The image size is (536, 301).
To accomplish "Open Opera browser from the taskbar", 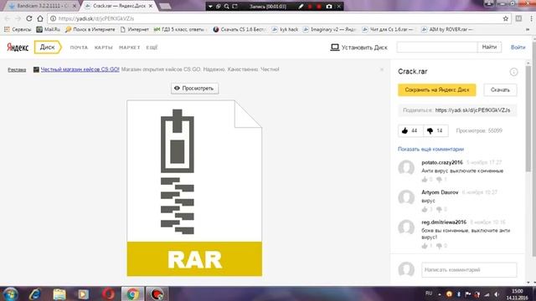I will click(108, 293).
